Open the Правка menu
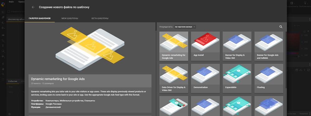Image resolution: width=311 pixels, height=116 pixels. (x=21, y=2)
